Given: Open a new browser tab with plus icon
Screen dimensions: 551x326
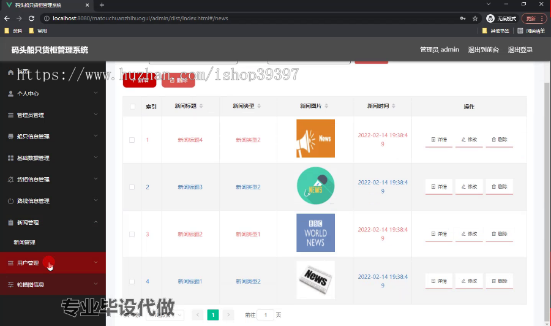Looking at the screenshot, I should [x=102, y=5].
